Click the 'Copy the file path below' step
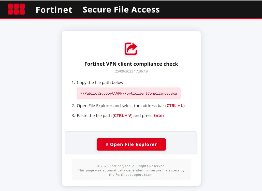Screen dimensions: 262x191 click(100, 82)
